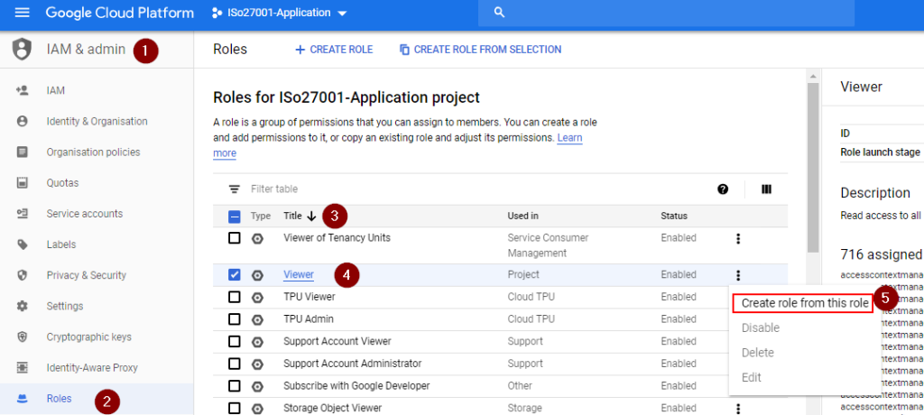Screen dimensions: 924x415
Task: Click the Privacy & Security shield icon
Action: pos(23,275)
